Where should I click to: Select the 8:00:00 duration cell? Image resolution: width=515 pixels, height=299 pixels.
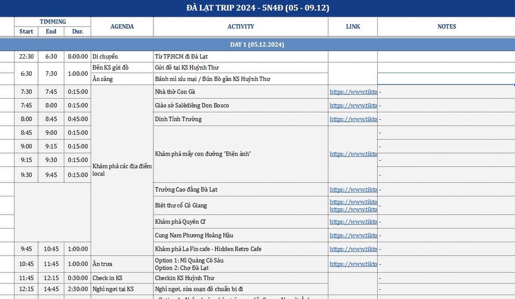tap(78, 56)
